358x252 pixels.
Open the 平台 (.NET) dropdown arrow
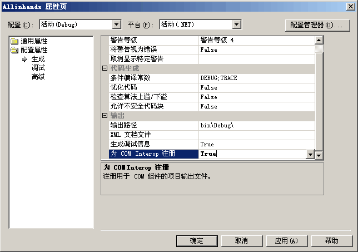click(237, 24)
